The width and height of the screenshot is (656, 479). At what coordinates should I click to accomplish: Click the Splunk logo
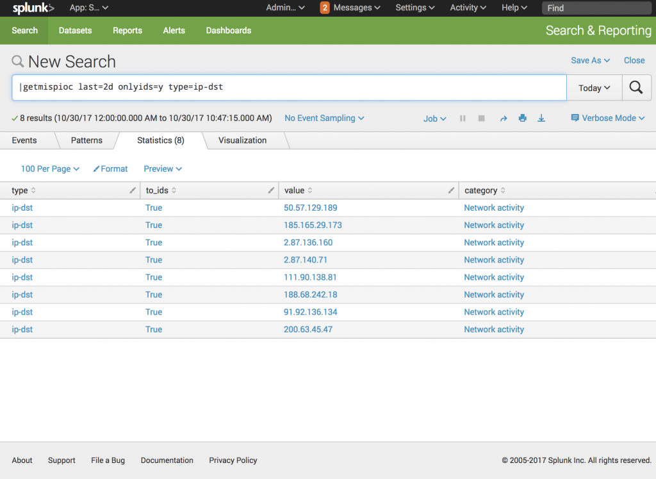tap(33, 8)
